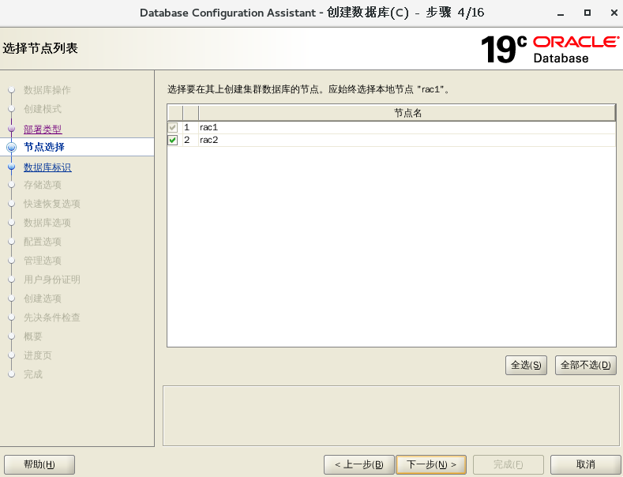The width and height of the screenshot is (623, 477).
Task: Select the rac2 row name cell
Action: (x=208, y=140)
